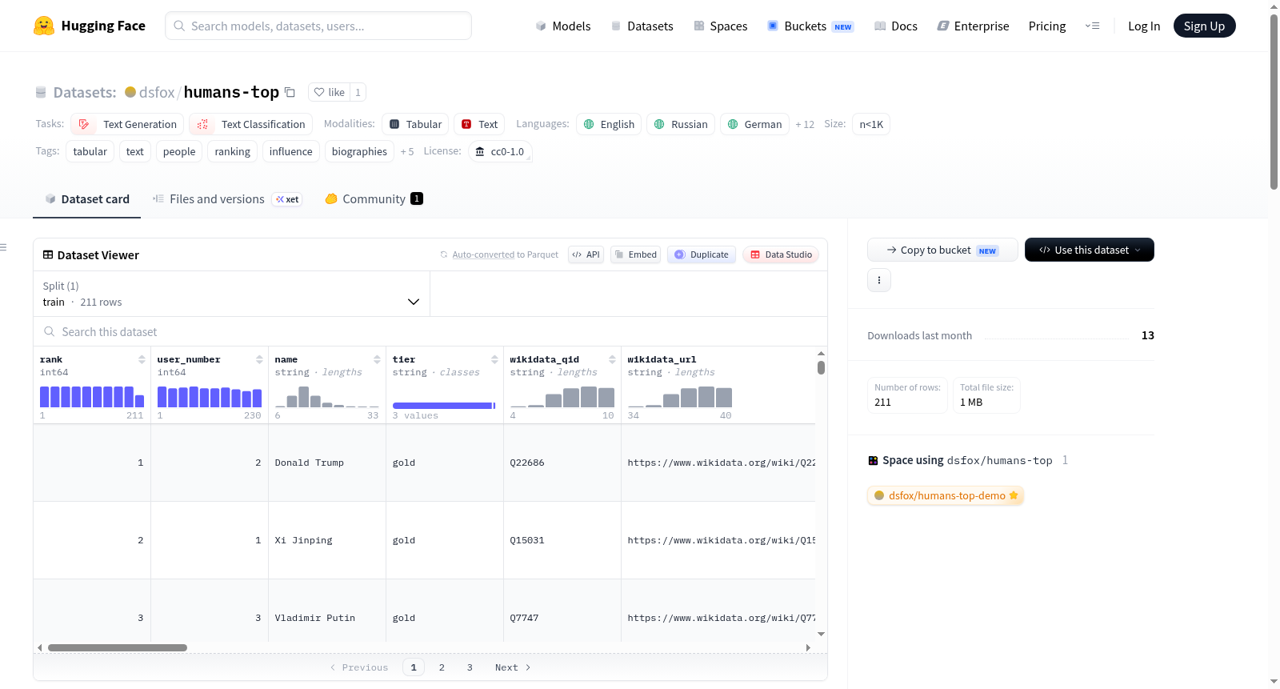Screen dimensions: 1280x689
Task: Click the Text Classification task tag
Action: click(250, 124)
